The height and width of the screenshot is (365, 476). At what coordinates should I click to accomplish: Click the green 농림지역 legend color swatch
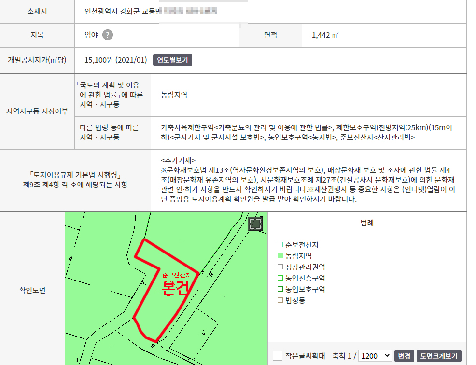[280, 256]
